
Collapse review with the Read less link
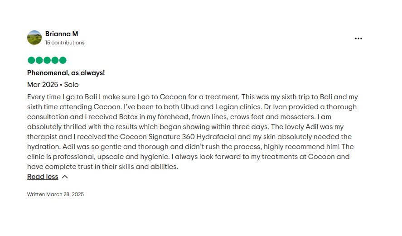(x=43, y=177)
